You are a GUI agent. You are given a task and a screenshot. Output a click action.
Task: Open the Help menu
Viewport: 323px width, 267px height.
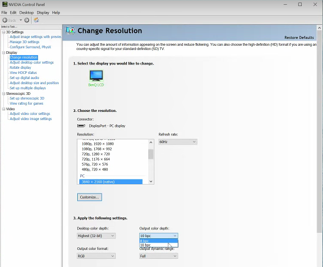56,13
